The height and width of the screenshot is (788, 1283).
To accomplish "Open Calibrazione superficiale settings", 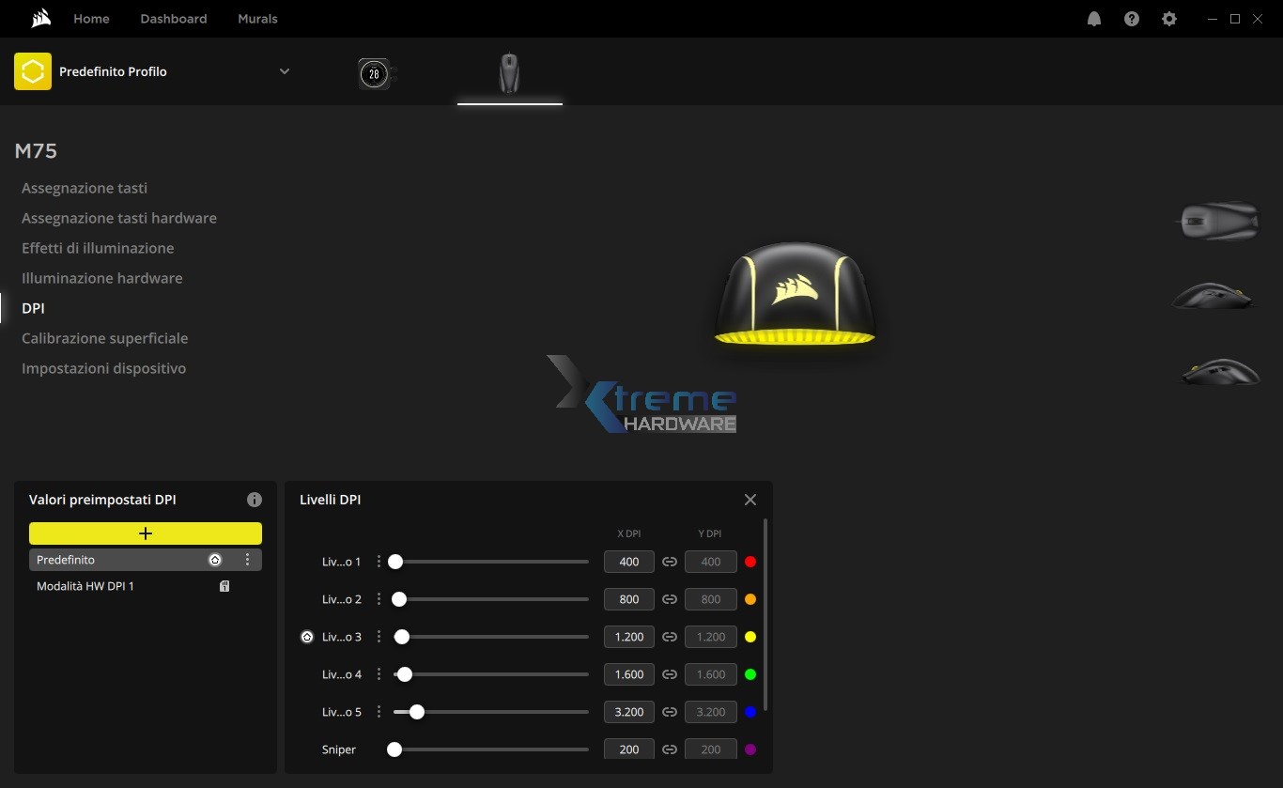I will (104, 338).
